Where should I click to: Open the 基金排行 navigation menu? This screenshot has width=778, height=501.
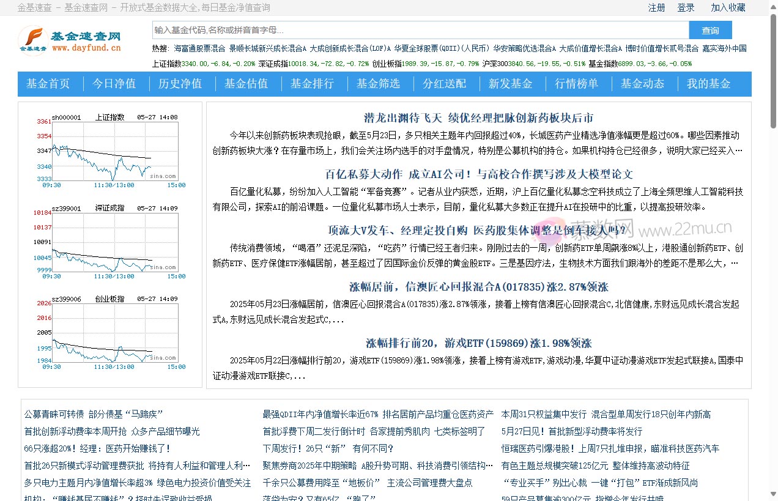[x=313, y=84]
